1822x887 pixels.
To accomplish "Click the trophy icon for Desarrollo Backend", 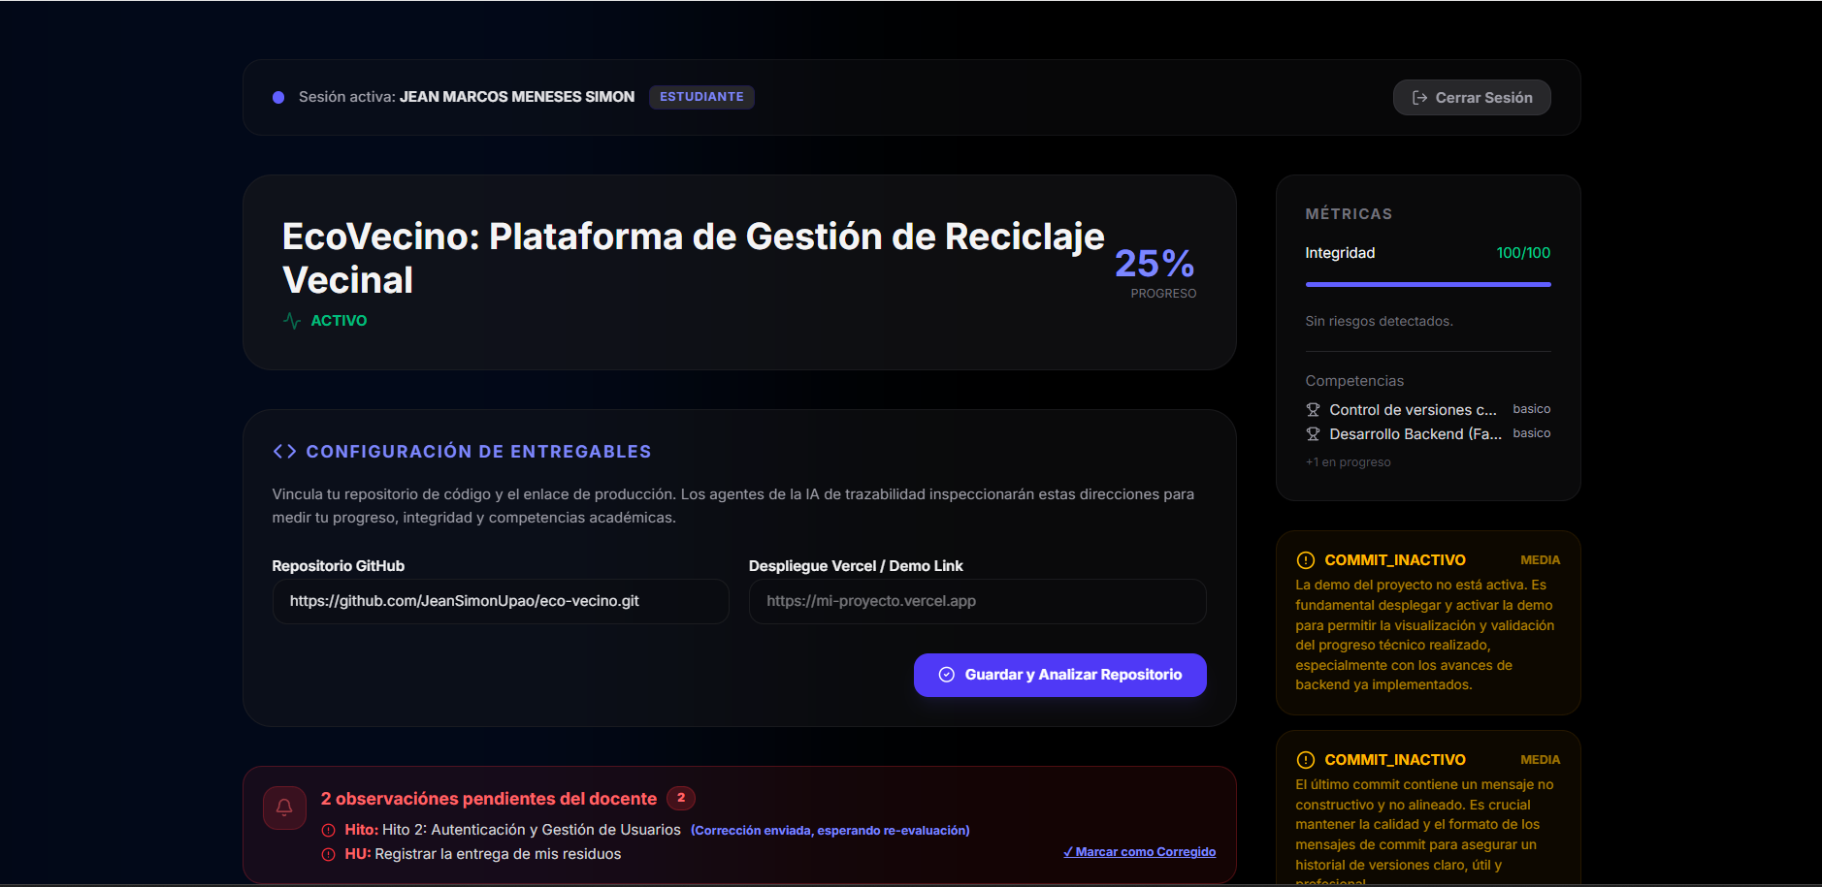I will [x=1313, y=434].
